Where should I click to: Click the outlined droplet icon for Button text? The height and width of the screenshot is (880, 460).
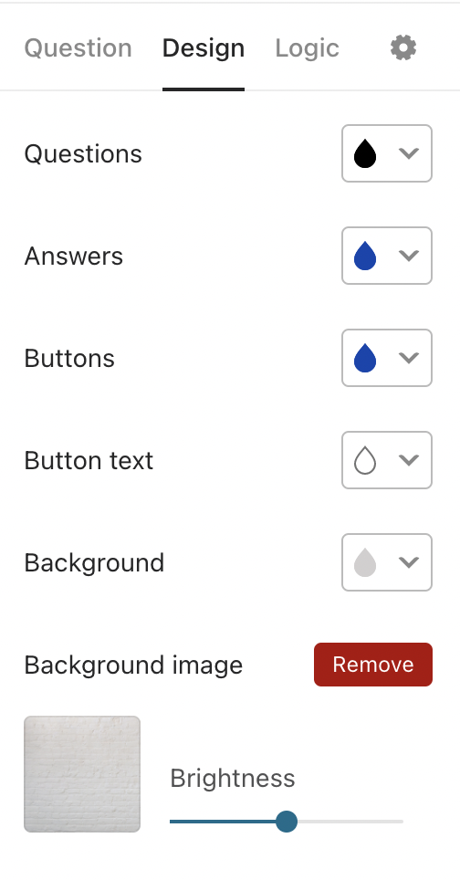[365, 460]
